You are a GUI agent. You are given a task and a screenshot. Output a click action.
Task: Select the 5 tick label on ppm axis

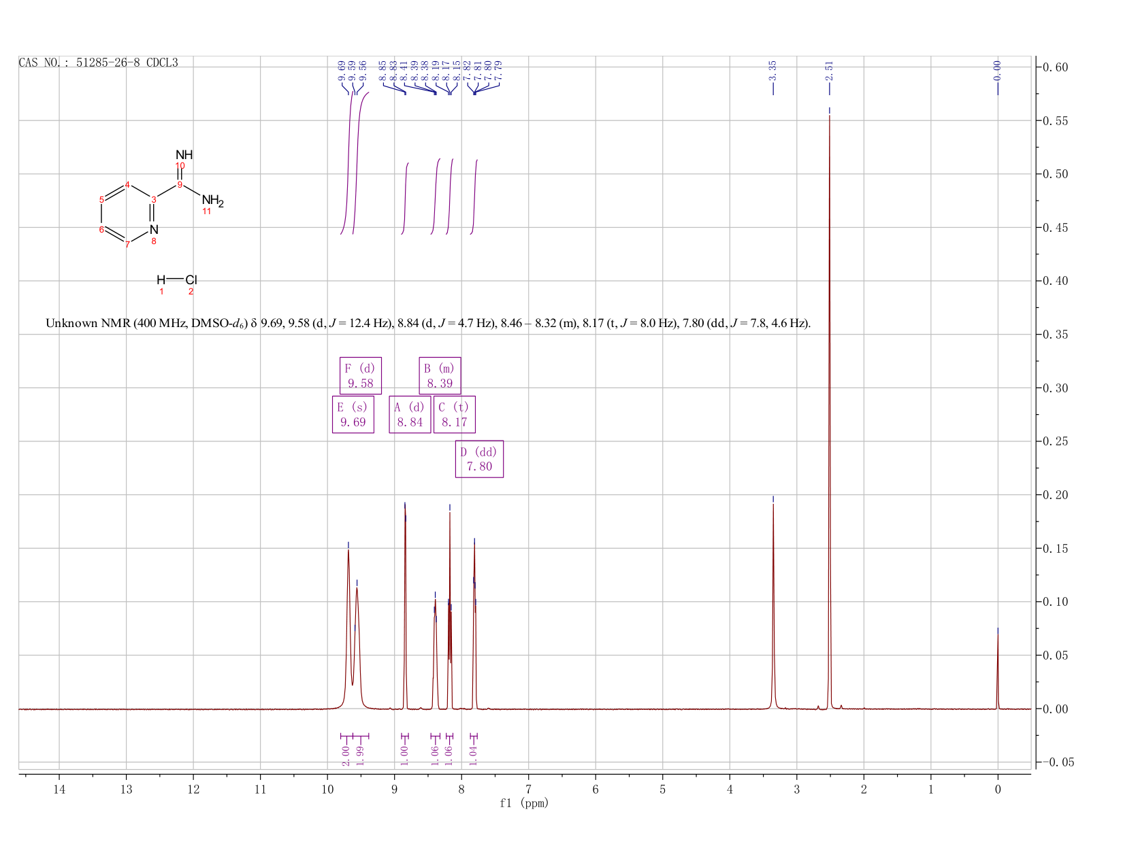(x=663, y=789)
